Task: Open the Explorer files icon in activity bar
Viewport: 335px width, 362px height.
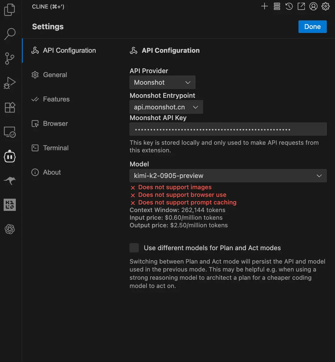Action: (x=10, y=10)
